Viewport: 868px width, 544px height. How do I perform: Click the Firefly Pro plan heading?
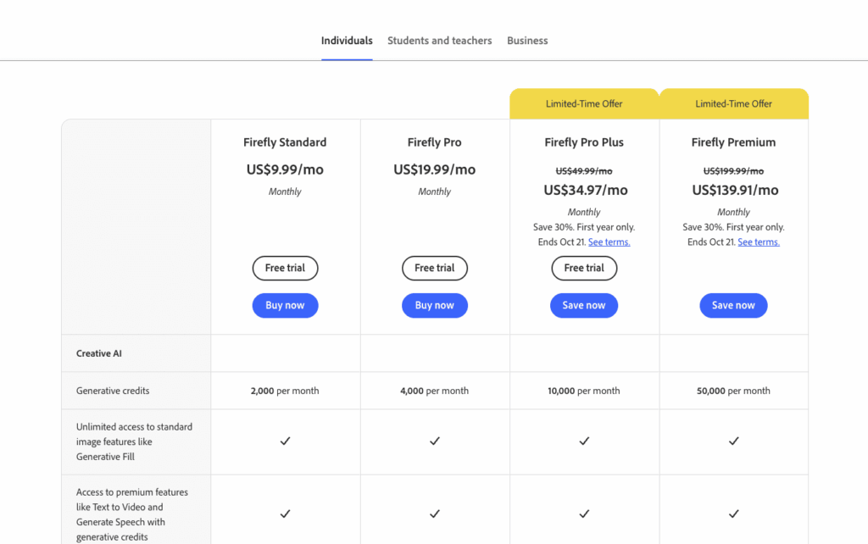pos(435,142)
